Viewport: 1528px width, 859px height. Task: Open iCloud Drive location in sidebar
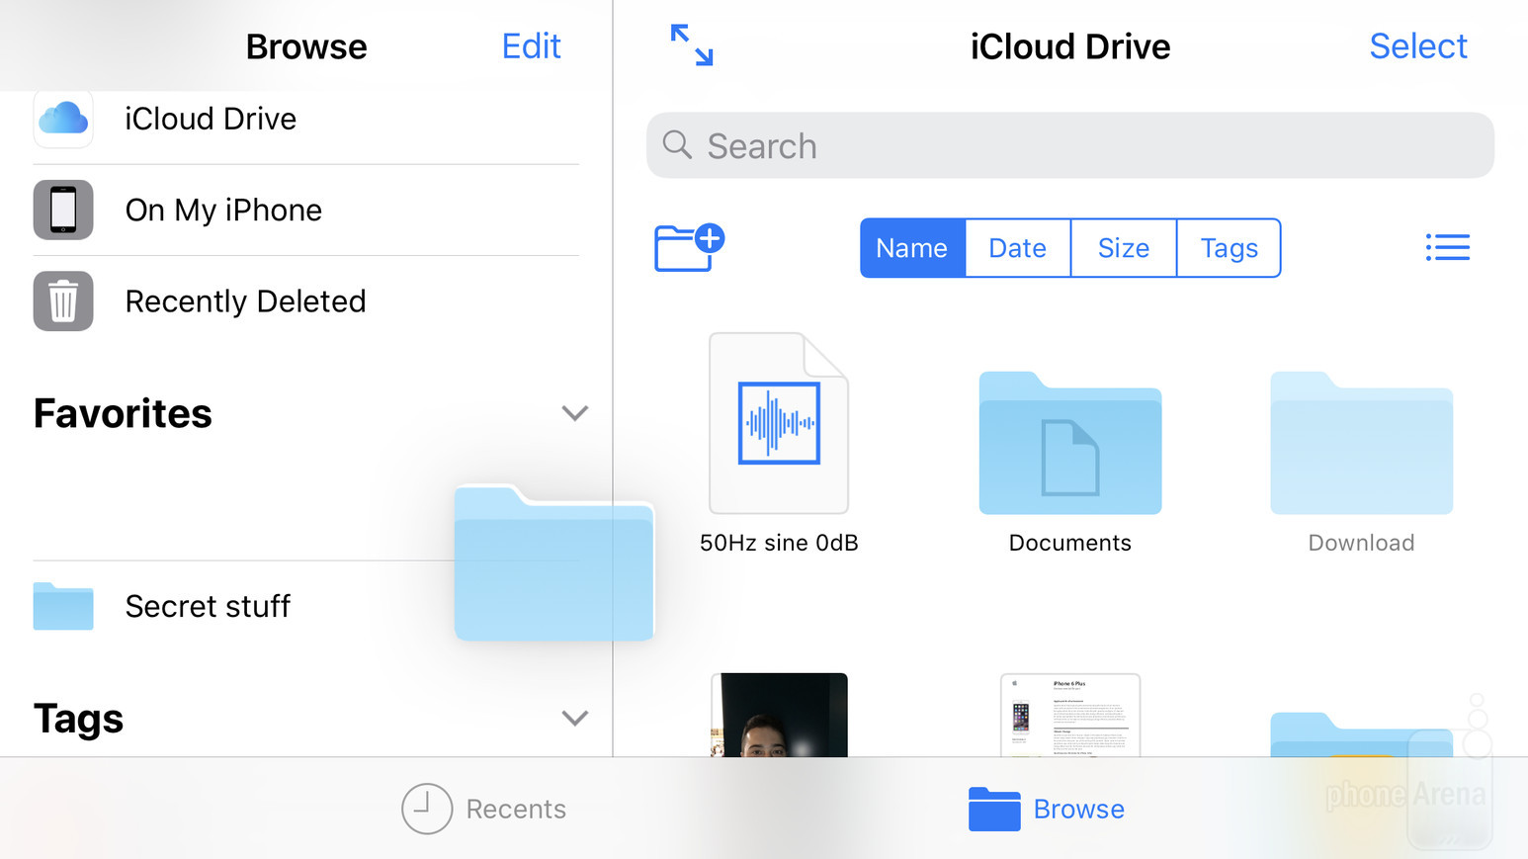[x=210, y=119]
